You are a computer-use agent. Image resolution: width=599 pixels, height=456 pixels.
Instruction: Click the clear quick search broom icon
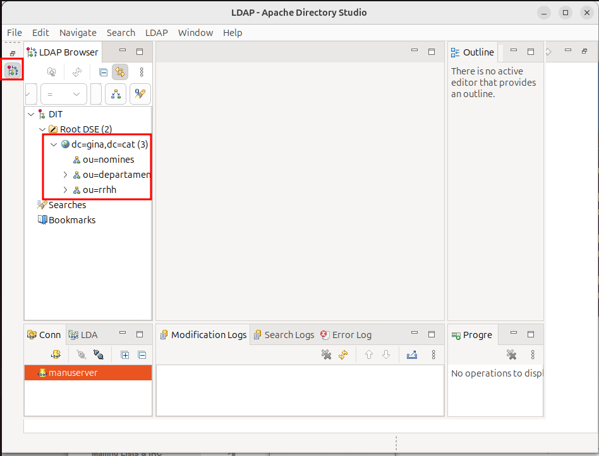pyautogui.click(x=140, y=94)
